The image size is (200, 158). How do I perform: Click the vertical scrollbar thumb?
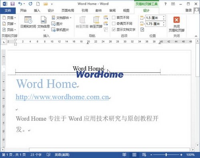pos(198,60)
